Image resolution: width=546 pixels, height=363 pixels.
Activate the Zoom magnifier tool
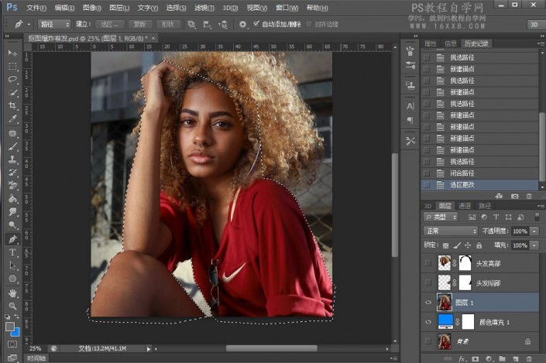click(12, 306)
